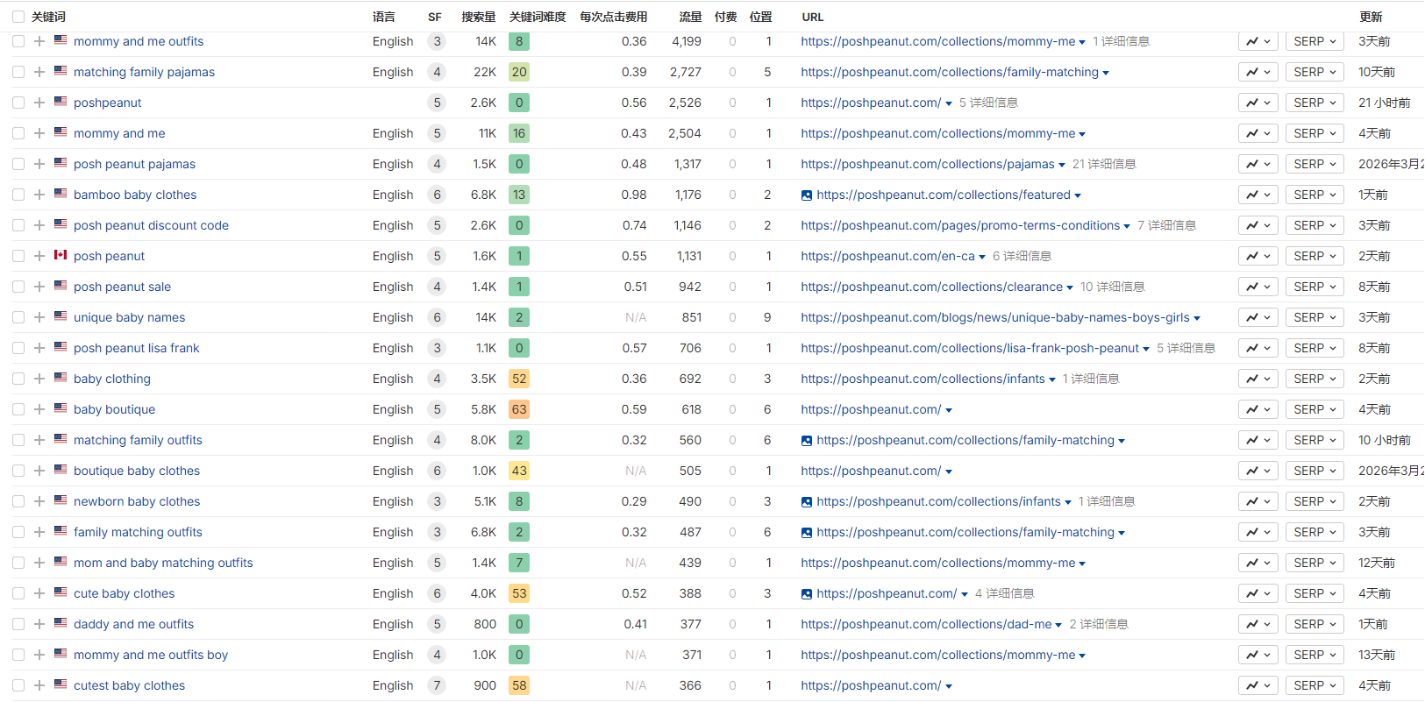Open the chart button for 'baby clothing'
Screen dimensions: 1425x702
coord(1258,379)
